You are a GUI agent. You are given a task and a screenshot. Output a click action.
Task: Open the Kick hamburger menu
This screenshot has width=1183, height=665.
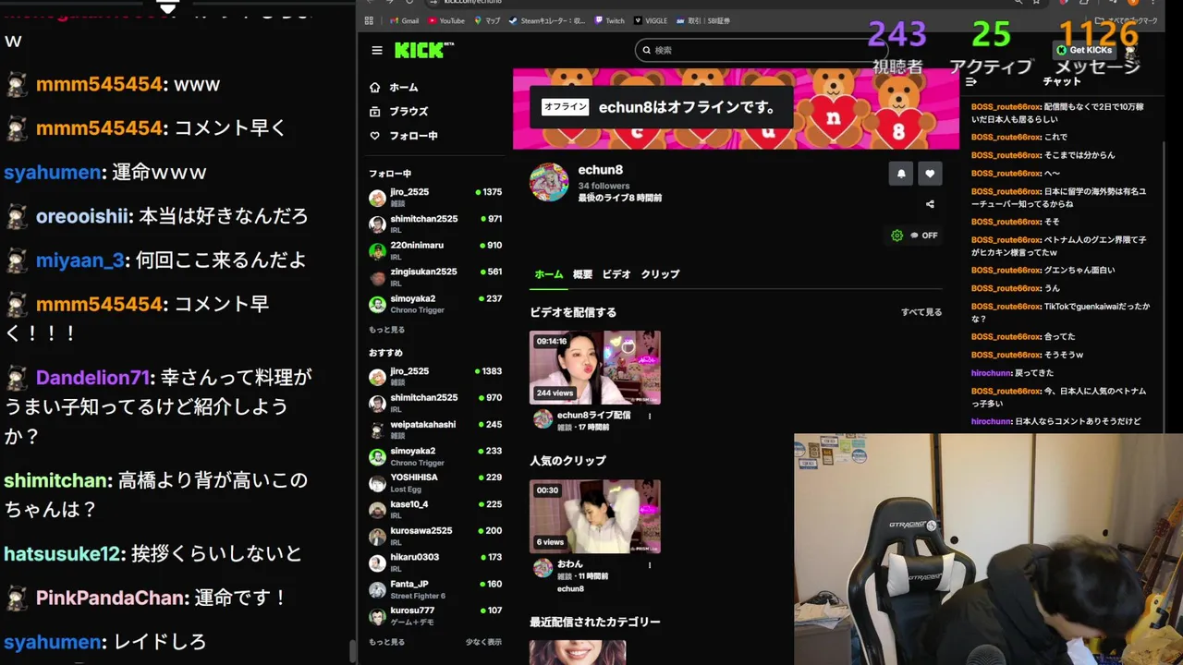tap(377, 51)
